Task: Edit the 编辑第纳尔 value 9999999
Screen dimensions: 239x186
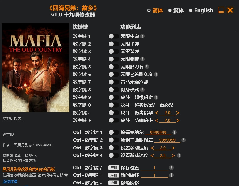Action: [x=158, y=133]
